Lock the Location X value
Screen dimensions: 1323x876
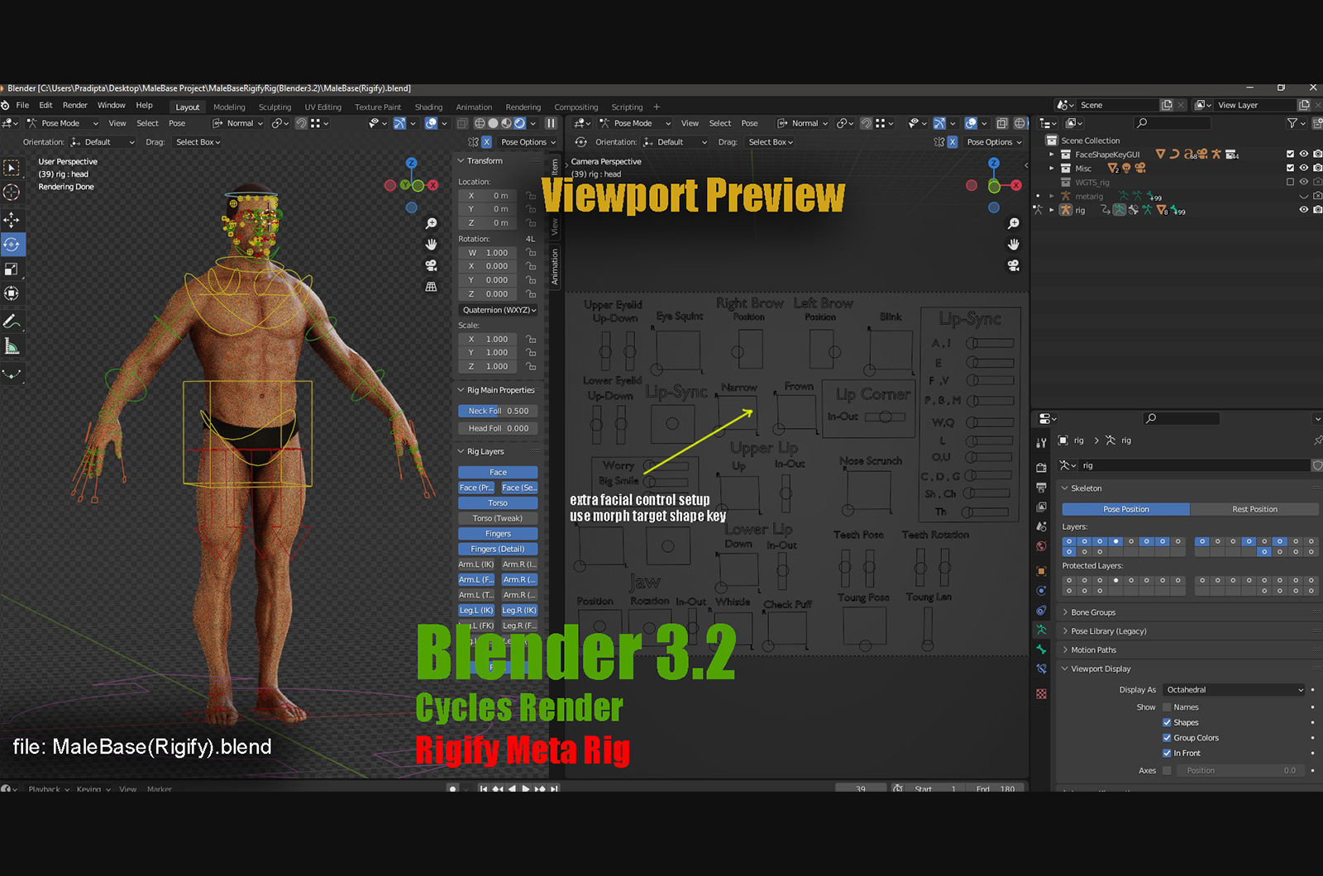pyautogui.click(x=530, y=196)
